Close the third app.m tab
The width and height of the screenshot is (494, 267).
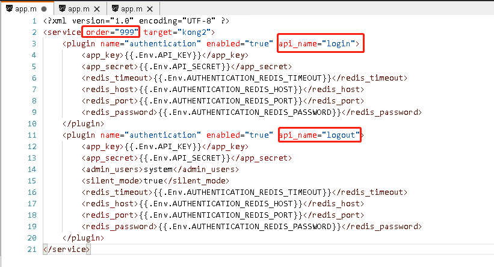coord(149,9)
